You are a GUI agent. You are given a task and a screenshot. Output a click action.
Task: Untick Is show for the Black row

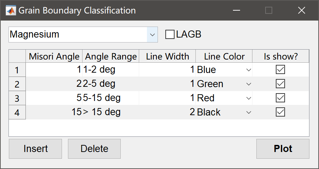tap(280, 112)
